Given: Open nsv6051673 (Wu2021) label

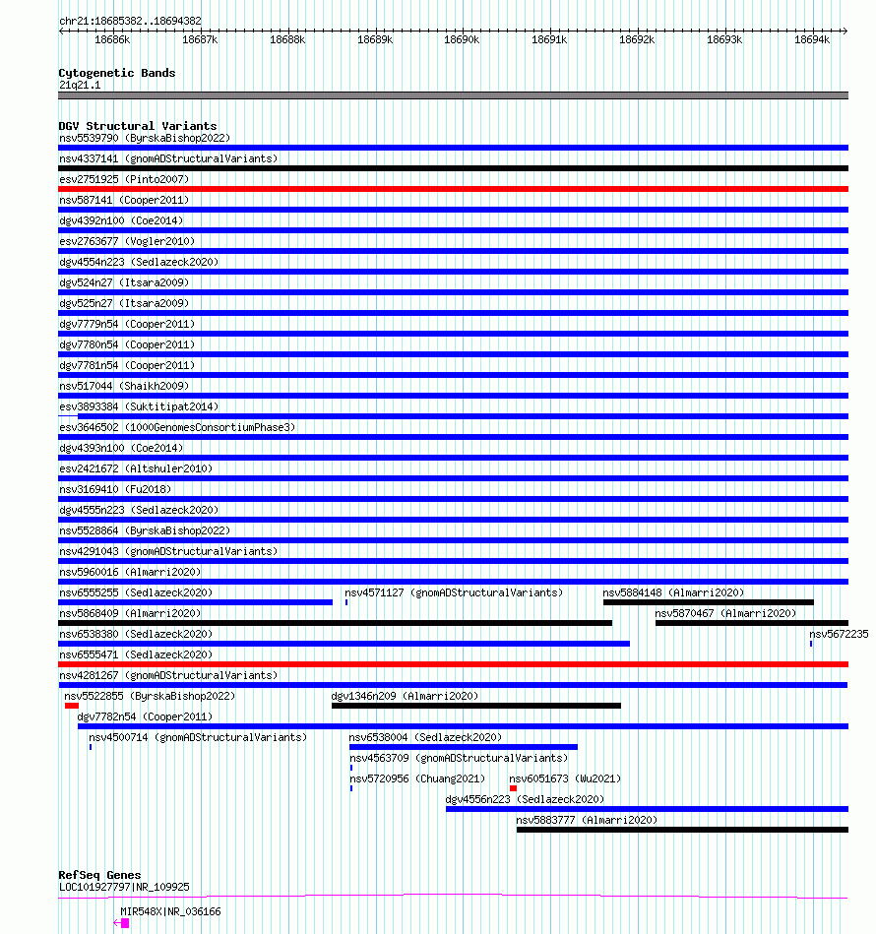Looking at the screenshot, I should pyautogui.click(x=565, y=779).
